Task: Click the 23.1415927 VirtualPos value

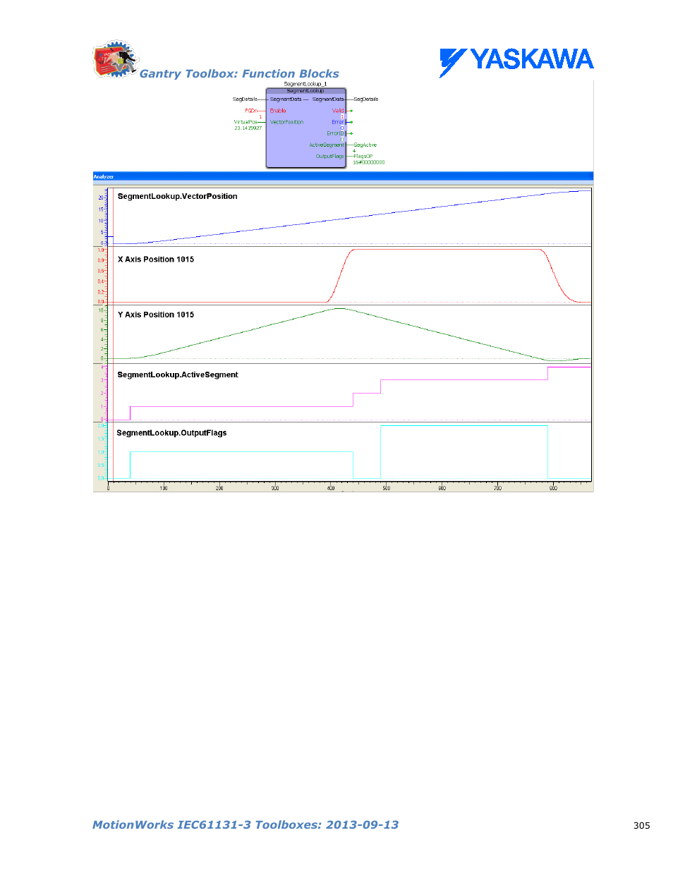Action: [248, 128]
